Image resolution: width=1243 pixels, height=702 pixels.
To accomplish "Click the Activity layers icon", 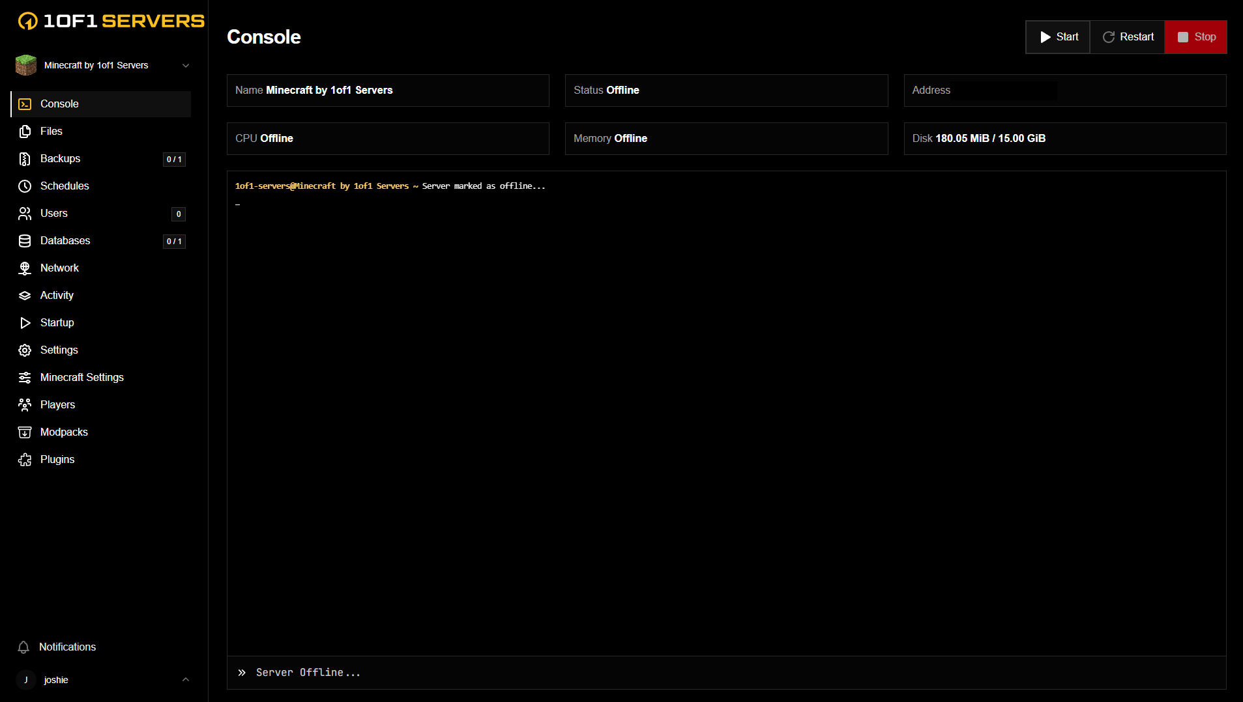I will pyautogui.click(x=25, y=296).
